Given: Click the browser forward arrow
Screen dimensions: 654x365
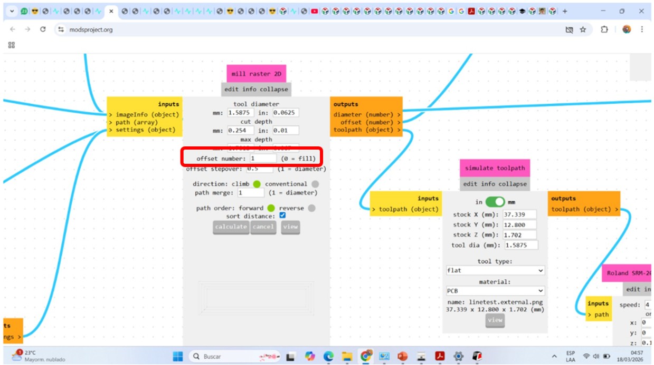Looking at the screenshot, I should [27, 29].
